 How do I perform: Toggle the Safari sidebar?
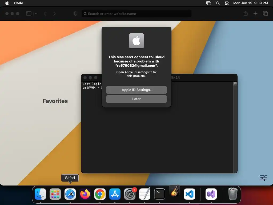coord(29,13)
